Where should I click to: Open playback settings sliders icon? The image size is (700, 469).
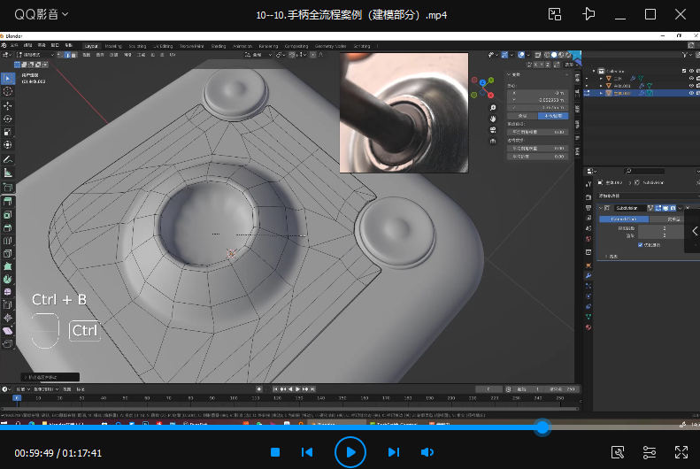point(650,452)
